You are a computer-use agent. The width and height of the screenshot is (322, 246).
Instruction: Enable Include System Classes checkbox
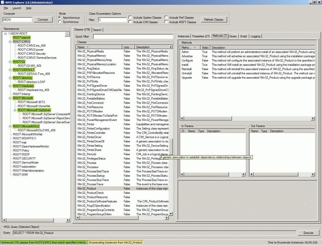[130, 18]
